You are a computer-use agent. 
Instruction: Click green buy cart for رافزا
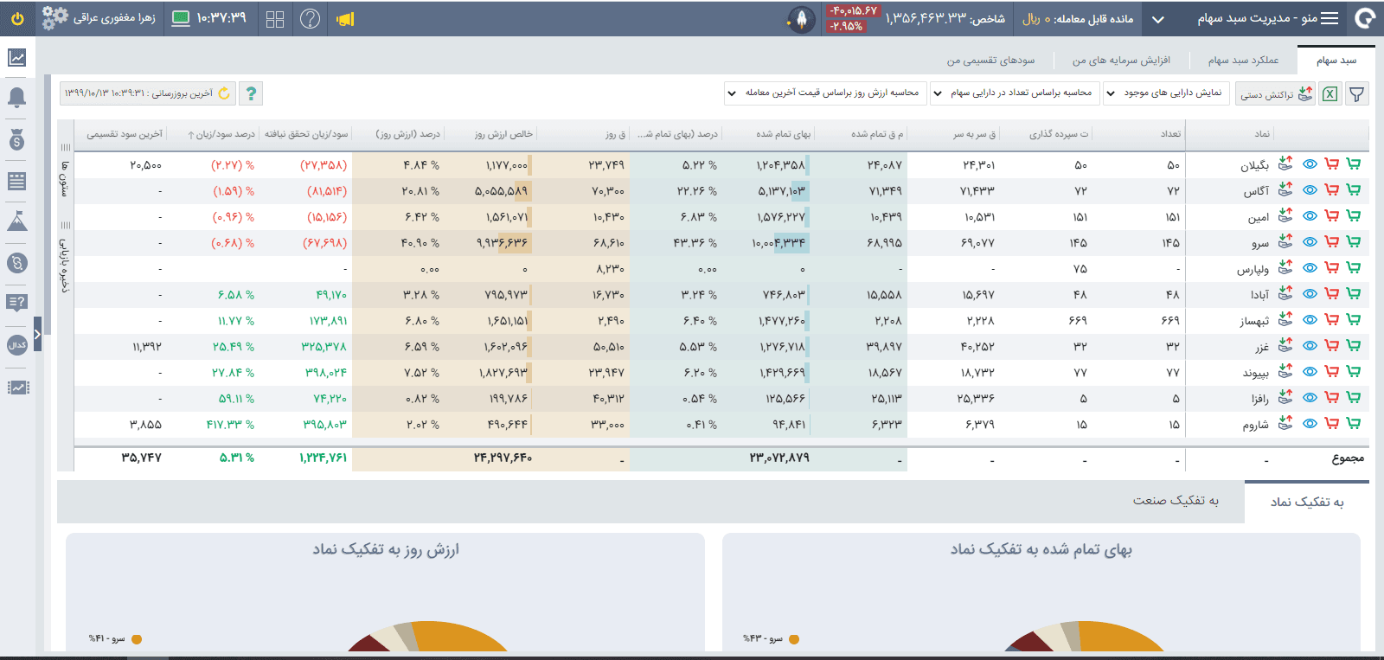(1354, 397)
